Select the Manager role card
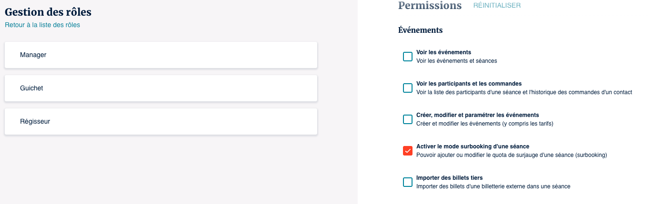Image resolution: width=650 pixels, height=204 pixels. [161, 55]
